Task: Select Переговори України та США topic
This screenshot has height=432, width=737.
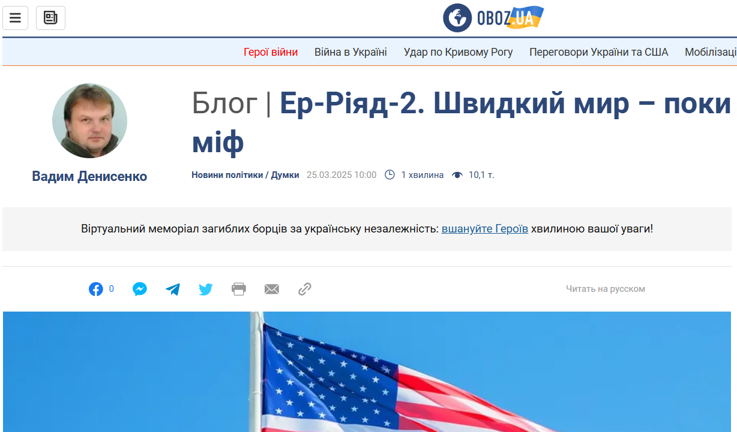Action: tap(598, 52)
